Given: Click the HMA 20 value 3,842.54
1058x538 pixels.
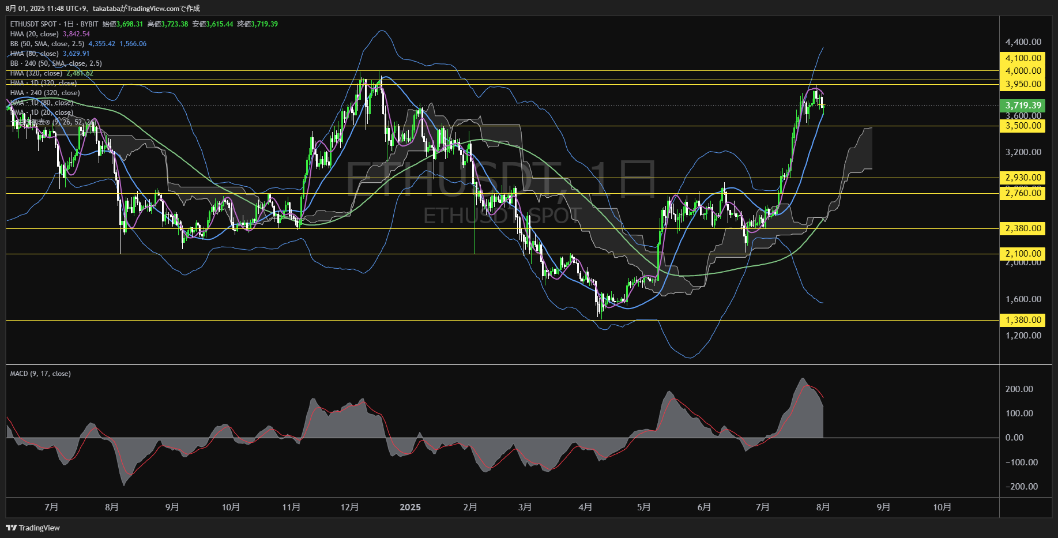Looking at the screenshot, I should click(76, 34).
